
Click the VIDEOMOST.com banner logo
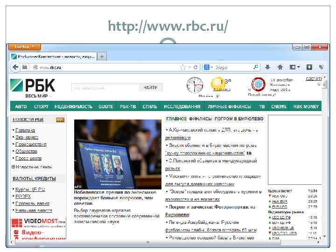(38, 223)
